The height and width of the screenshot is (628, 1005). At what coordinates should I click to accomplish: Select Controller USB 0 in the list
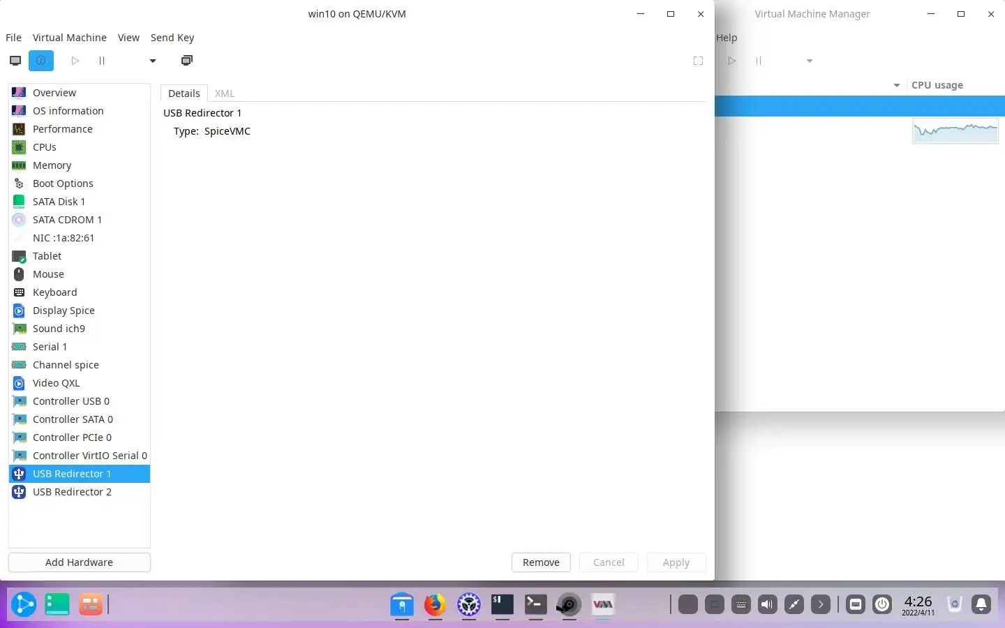[x=80, y=401]
